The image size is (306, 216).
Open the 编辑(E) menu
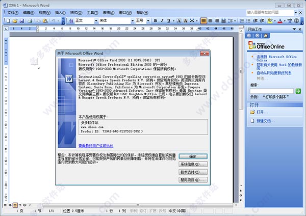pyautogui.click(x=29, y=13)
